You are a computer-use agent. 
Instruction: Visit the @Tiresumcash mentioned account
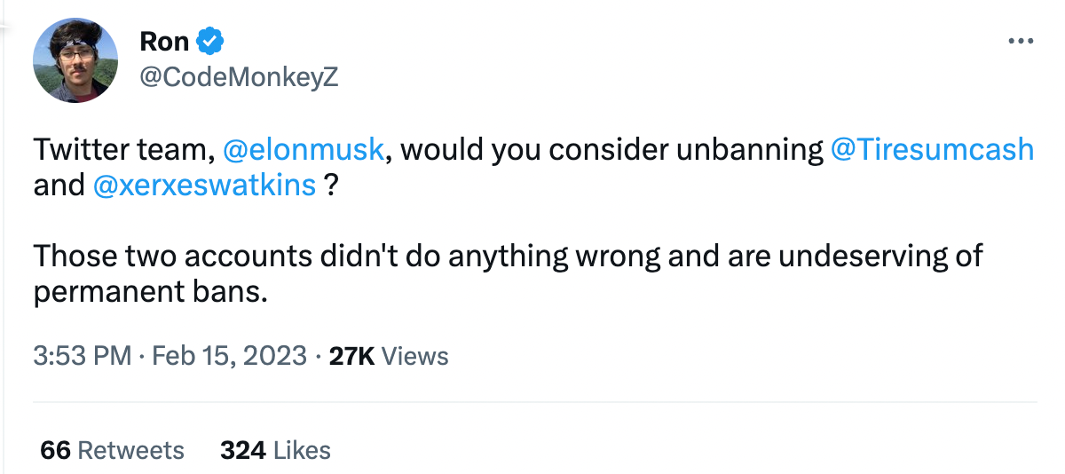pos(932,149)
